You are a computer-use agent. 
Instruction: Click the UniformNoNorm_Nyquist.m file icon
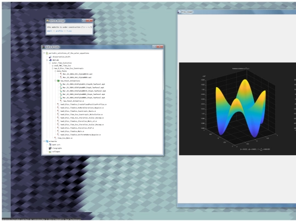(58, 135)
